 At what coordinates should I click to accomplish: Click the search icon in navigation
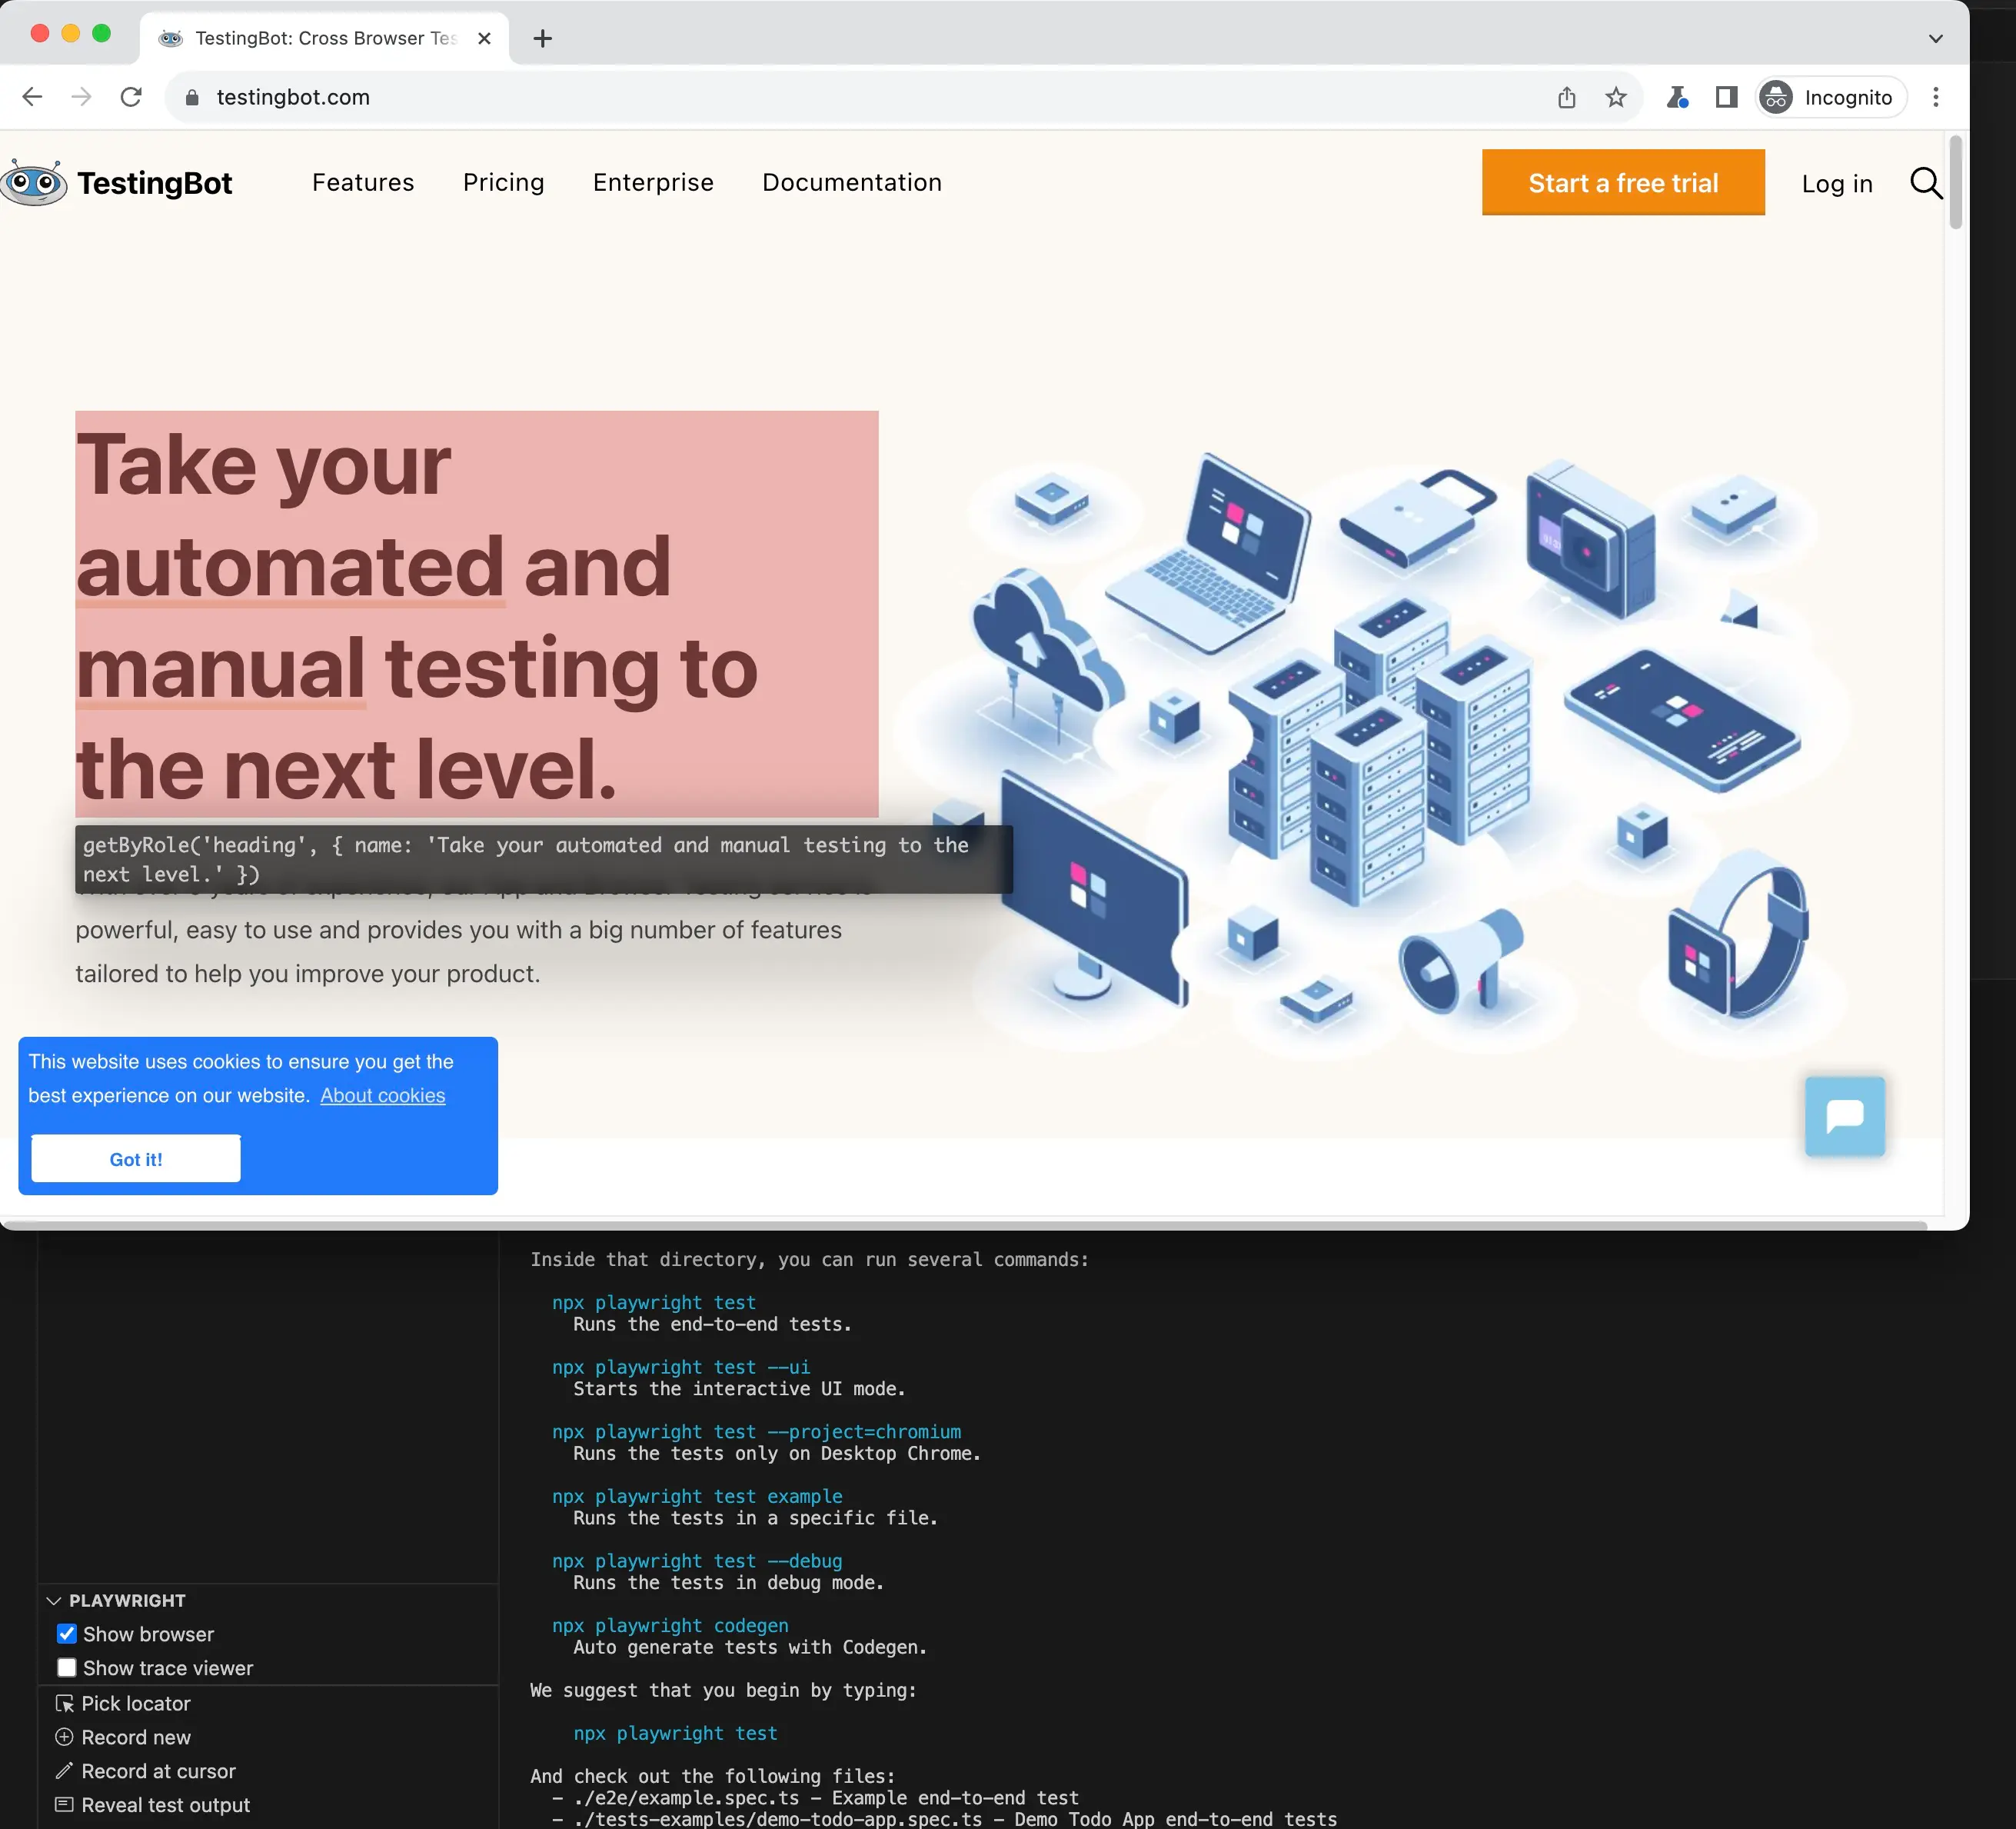tap(1927, 181)
